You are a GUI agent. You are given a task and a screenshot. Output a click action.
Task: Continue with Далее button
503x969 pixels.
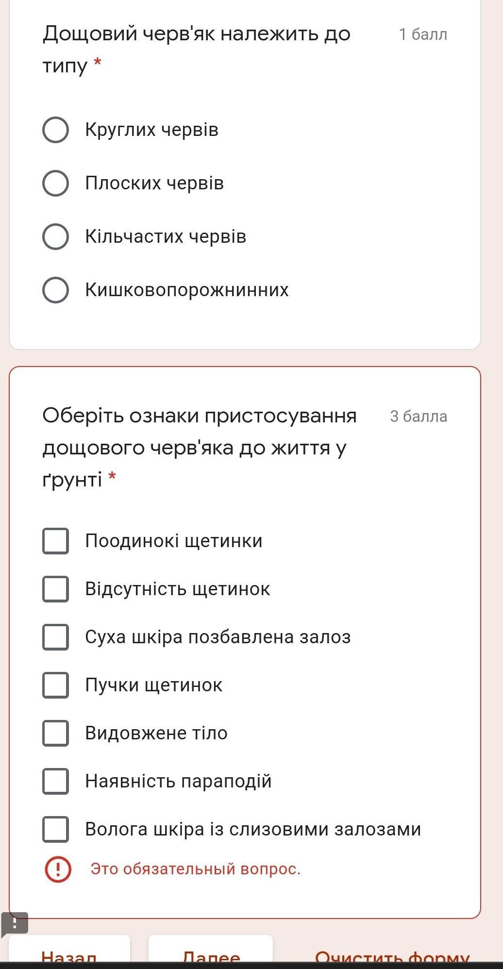pyautogui.click(x=211, y=952)
